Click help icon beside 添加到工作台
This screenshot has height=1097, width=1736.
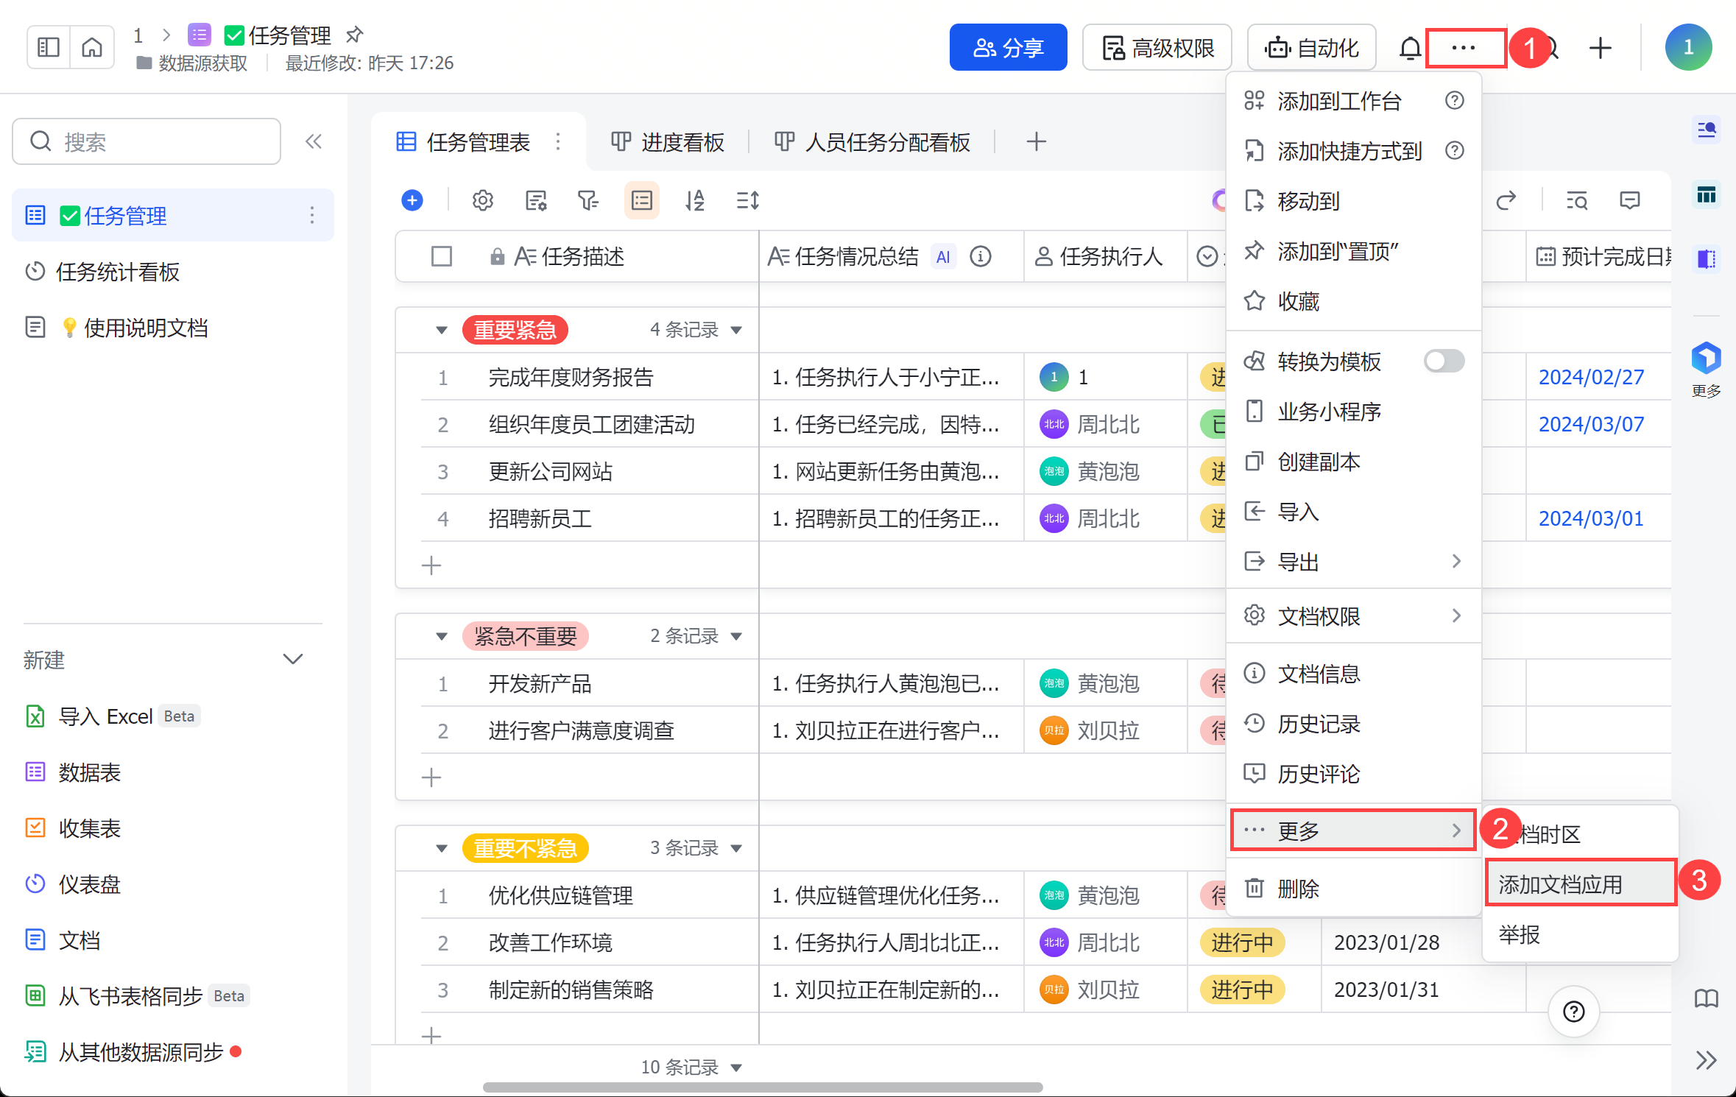pyautogui.click(x=1455, y=100)
